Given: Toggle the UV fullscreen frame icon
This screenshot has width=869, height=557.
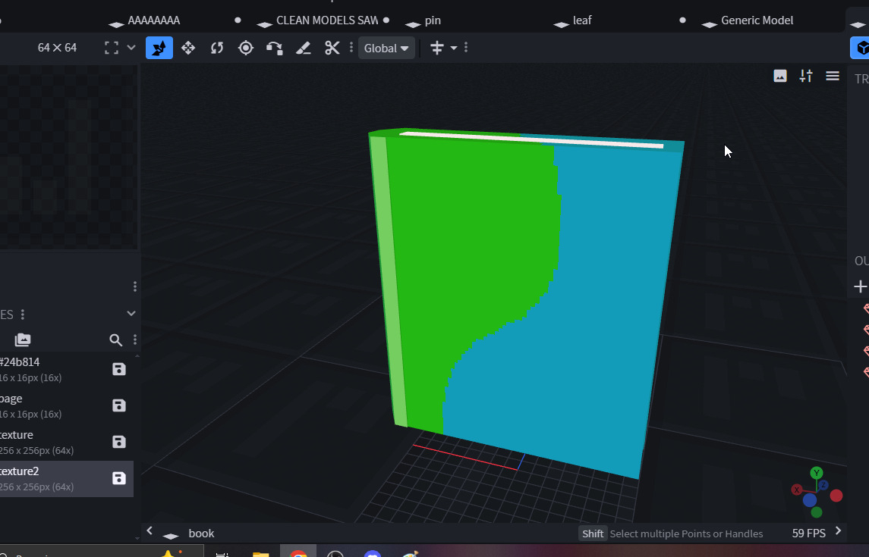Looking at the screenshot, I should pos(112,48).
